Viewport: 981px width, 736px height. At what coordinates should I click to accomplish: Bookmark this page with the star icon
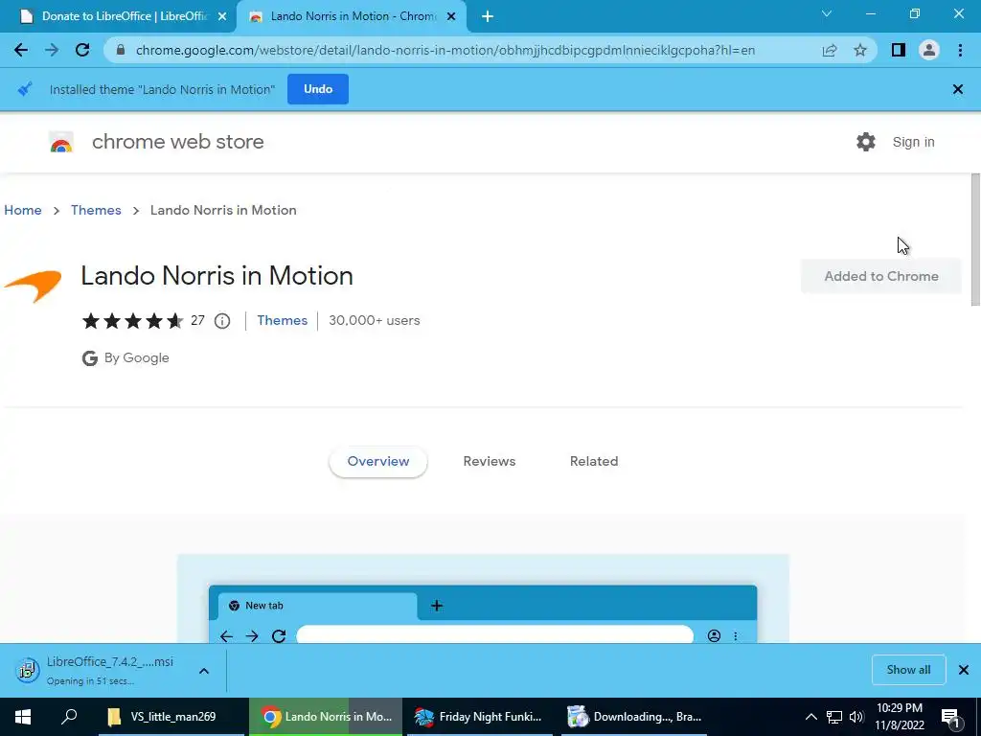[x=860, y=50]
